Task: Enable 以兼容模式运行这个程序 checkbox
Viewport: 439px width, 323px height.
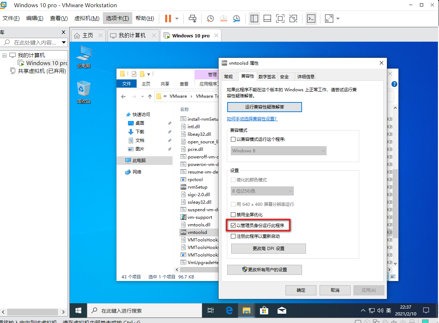Action: [233, 139]
